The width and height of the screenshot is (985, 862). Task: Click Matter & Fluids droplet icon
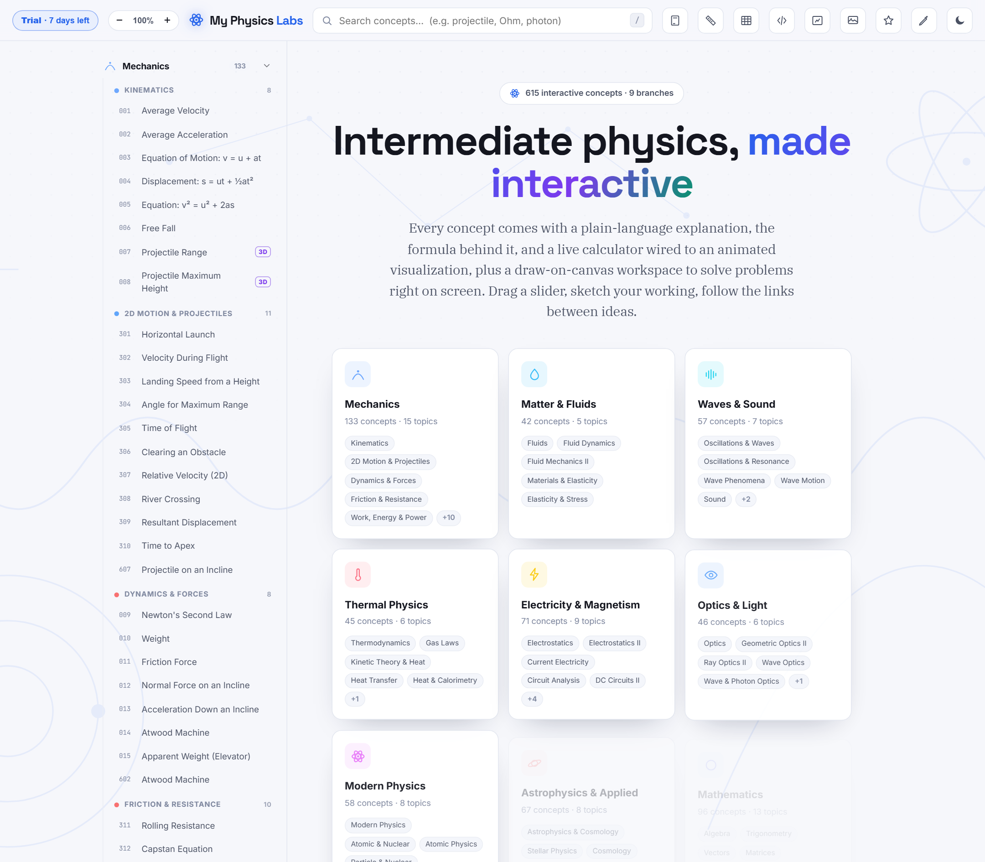point(534,374)
